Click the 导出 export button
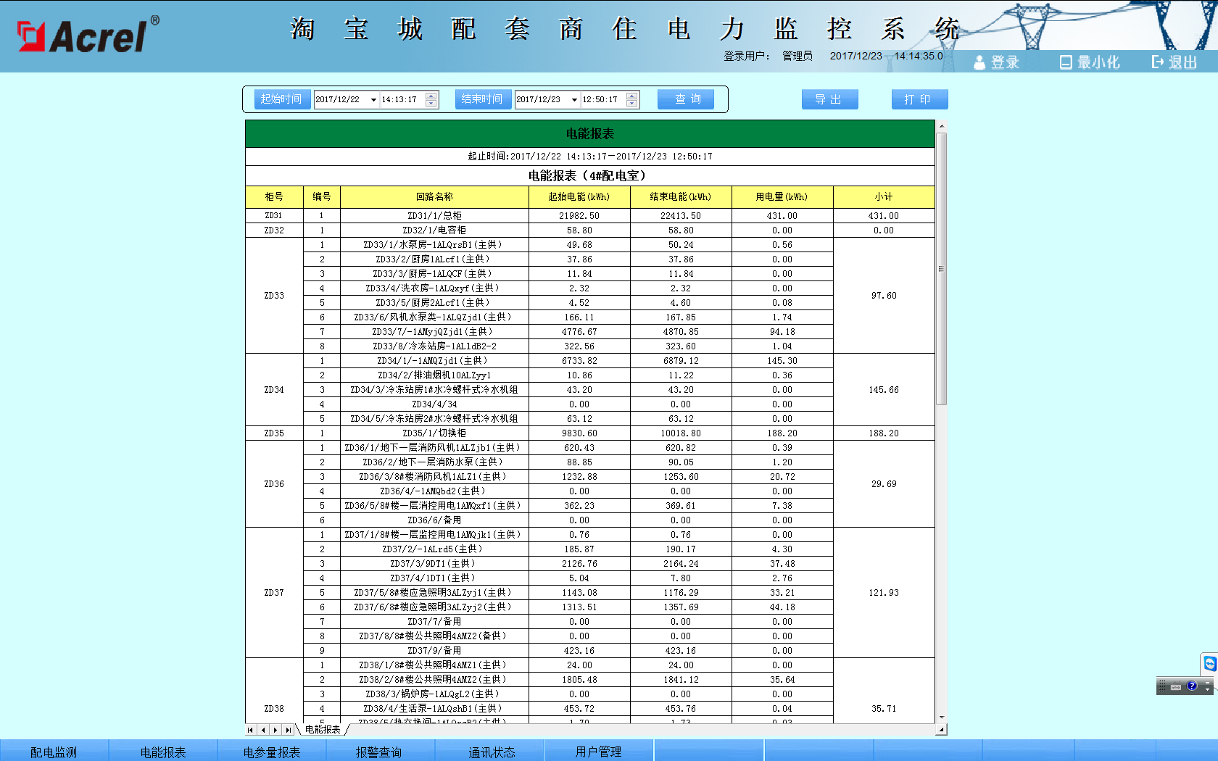Viewport: 1218px width, 761px height. point(829,99)
